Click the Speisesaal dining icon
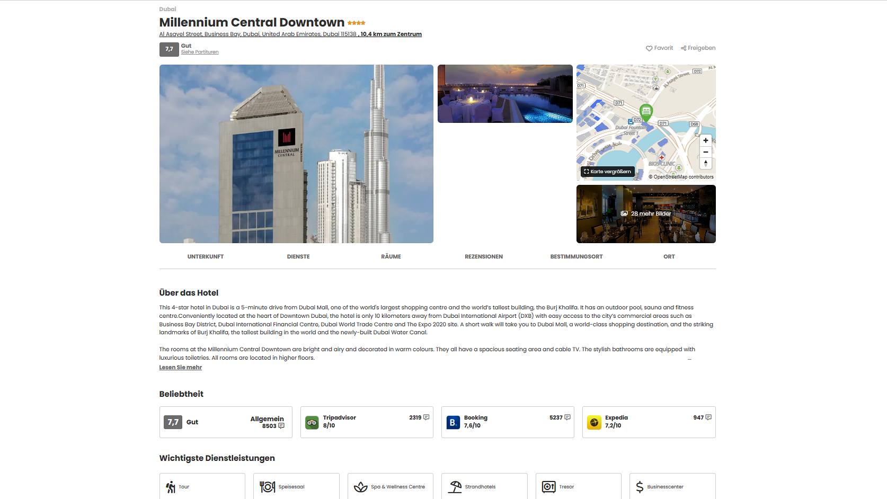 (268, 487)
